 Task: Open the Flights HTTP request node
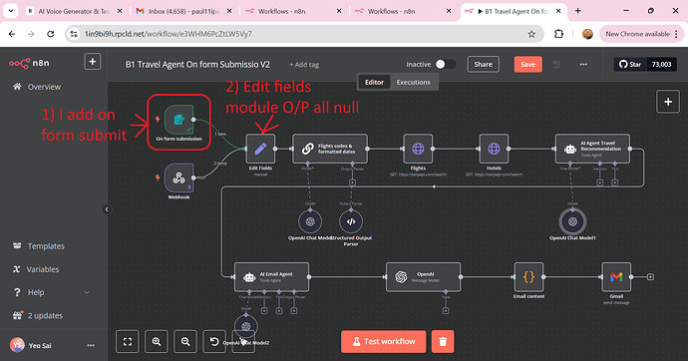418,149
